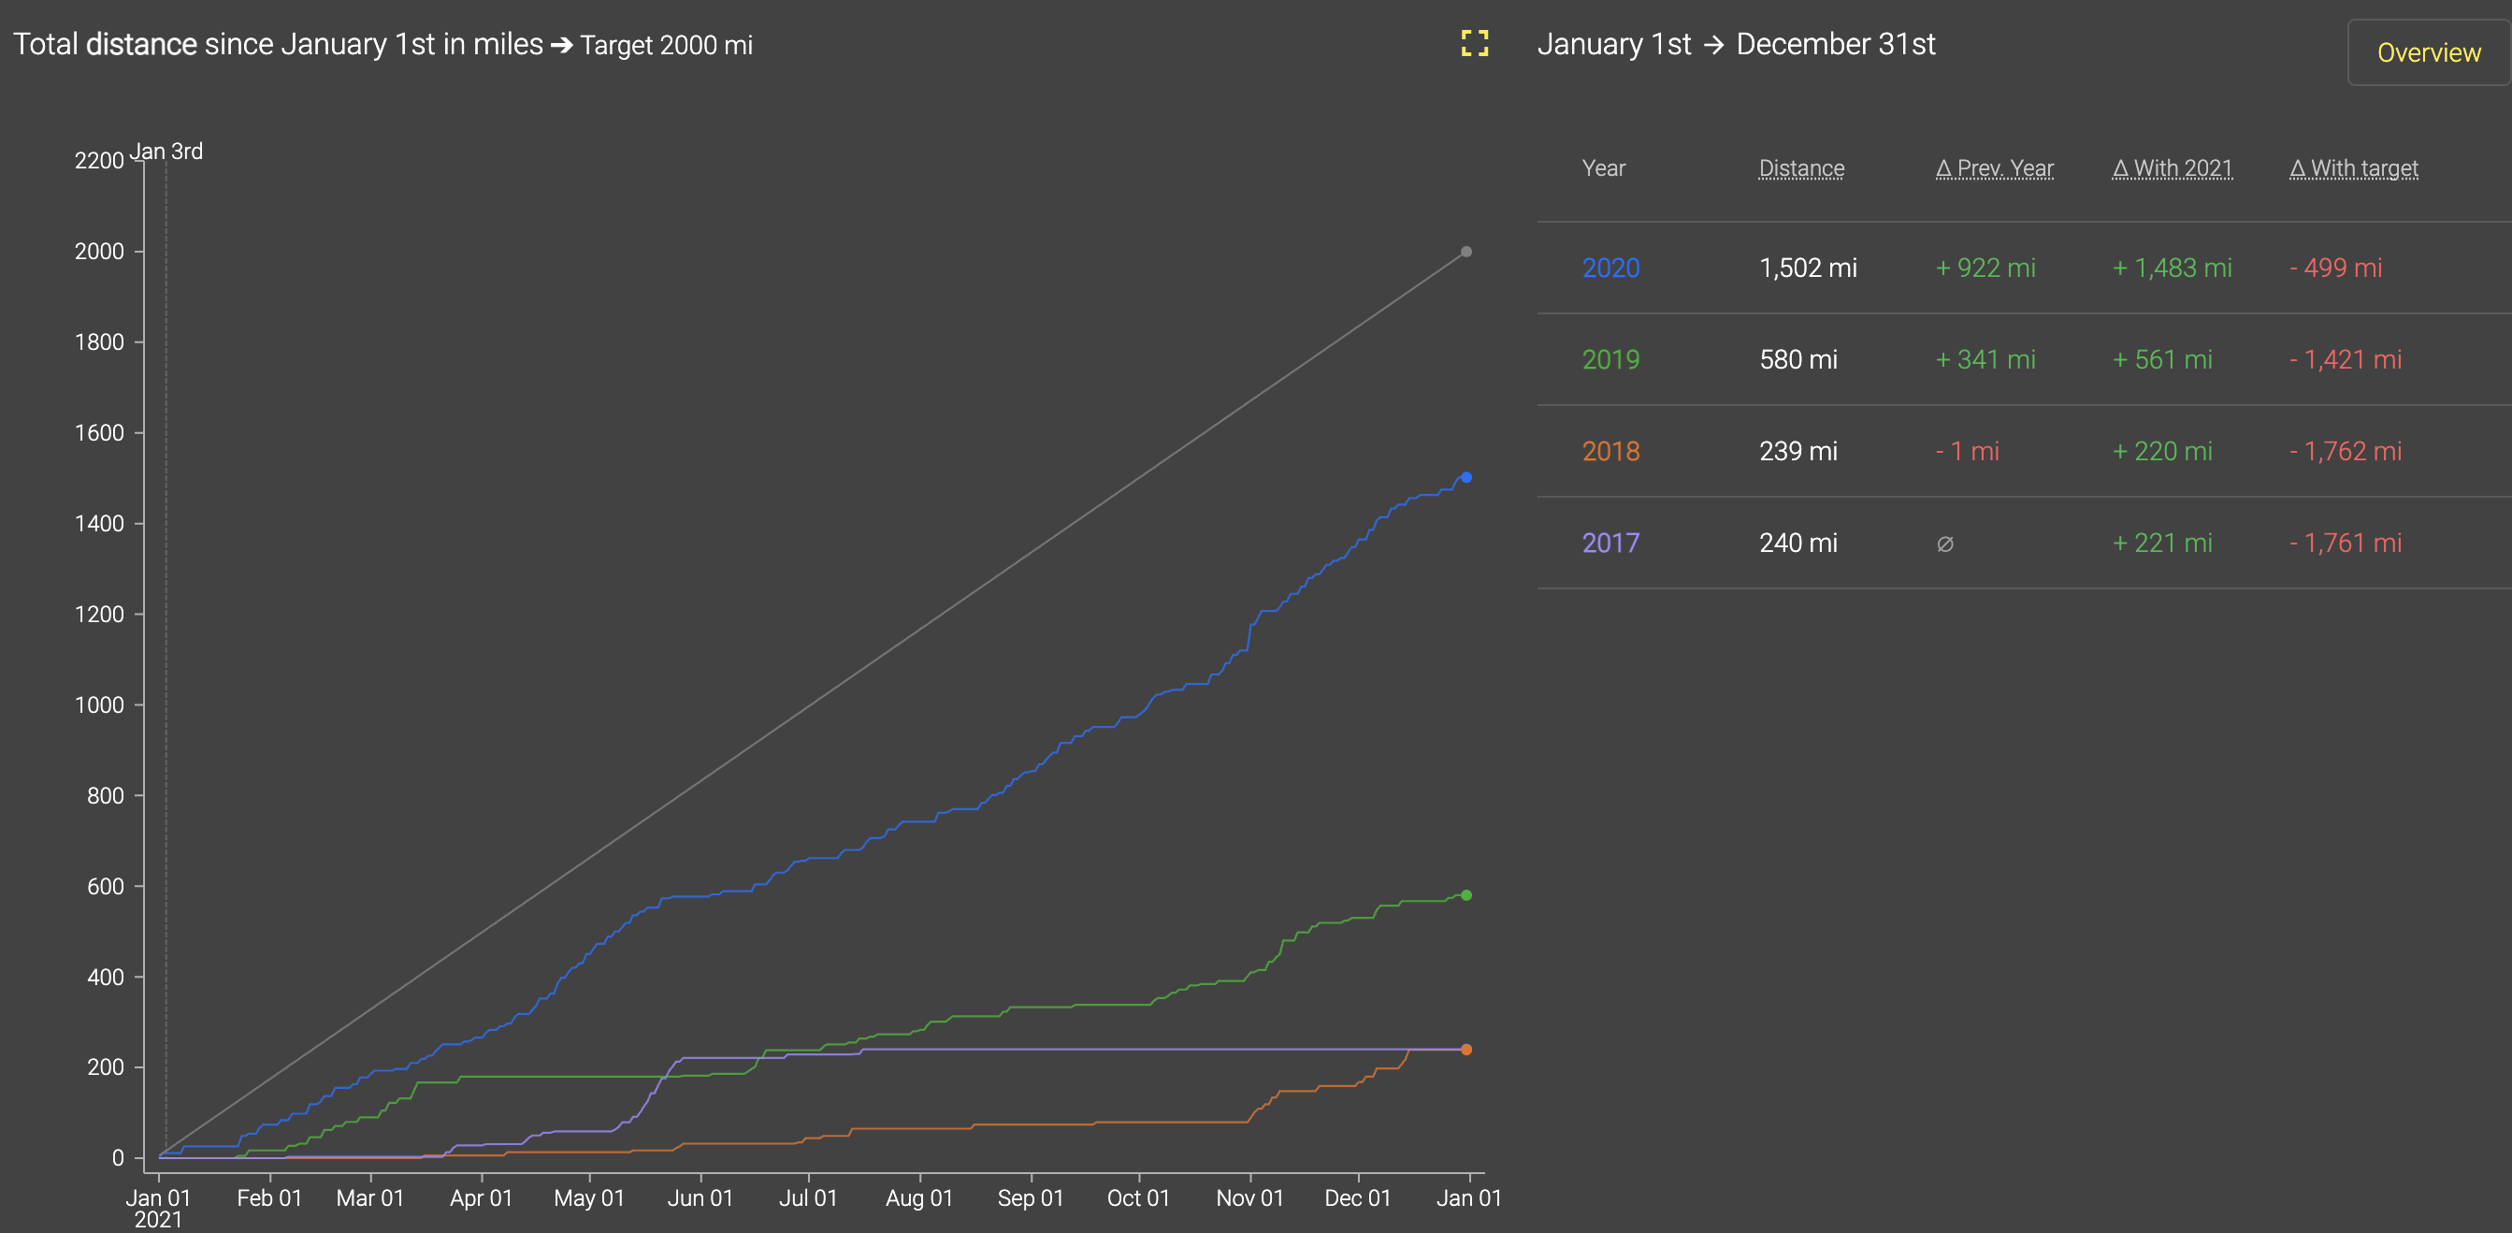Click the yellow fullscreen expand icon
The width and height of the screenshot is (2512, 1233).
(1475, 43)
